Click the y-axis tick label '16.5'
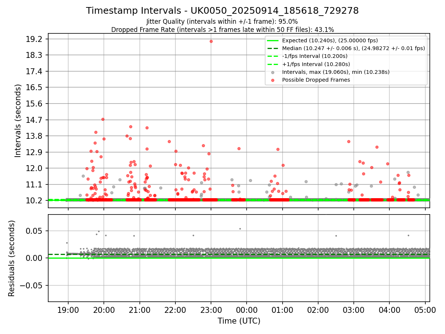 (x=35, y=88)
